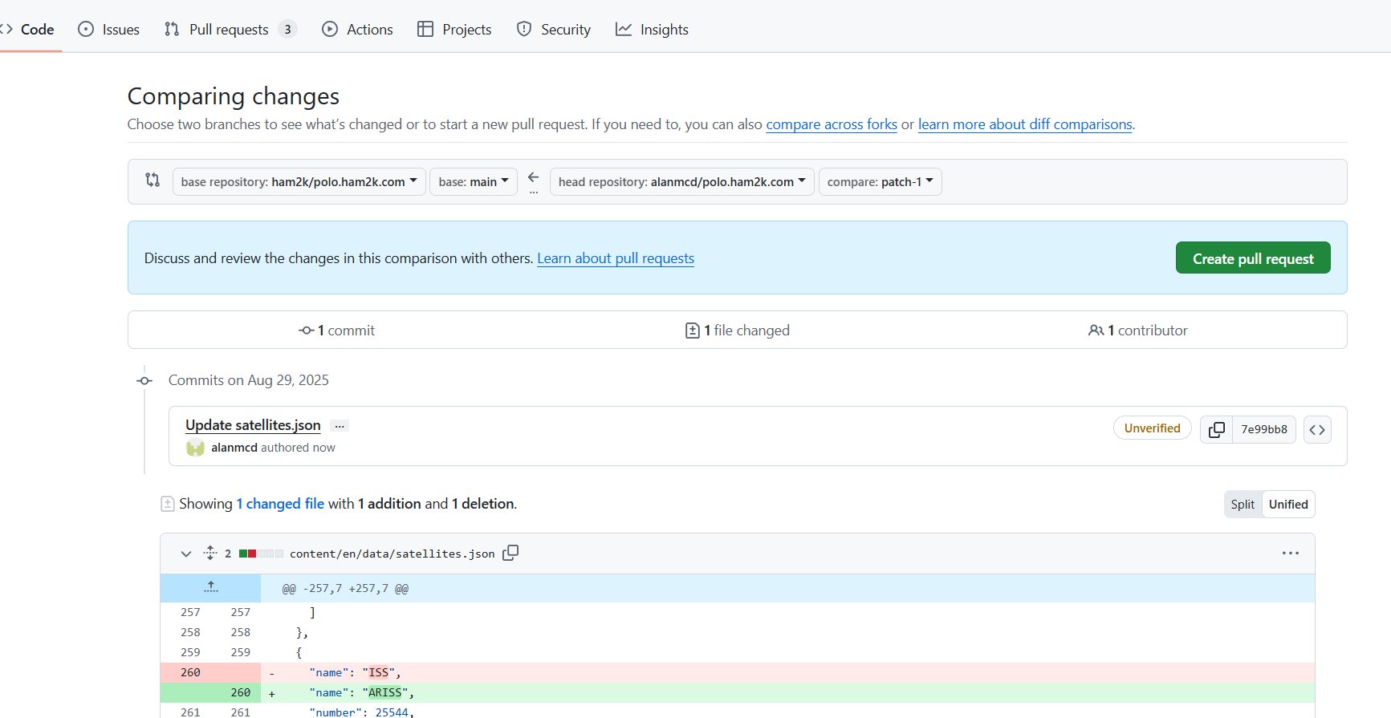Screen dimensions: 1391x718
Task: Open the Update satellites.json commit
Action: tap(253, 425)
